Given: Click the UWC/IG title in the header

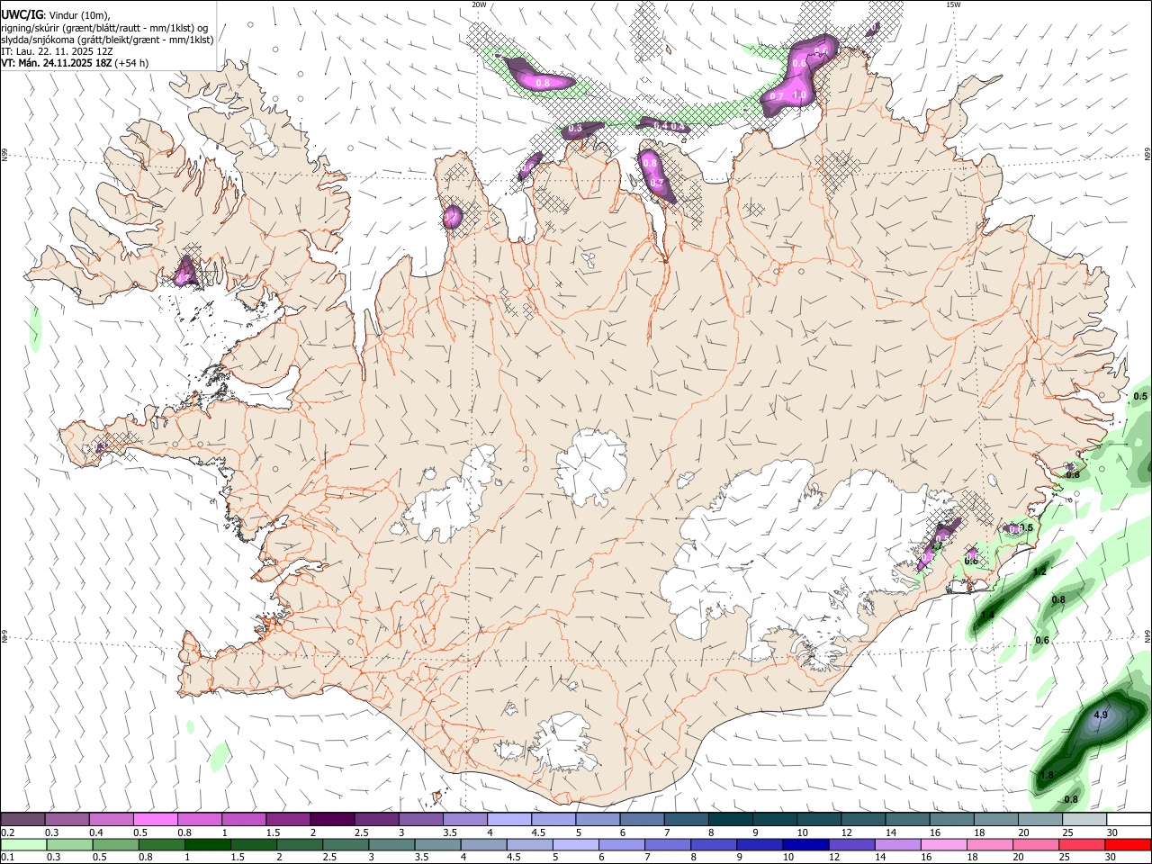Looking at the screenshot, I should (22, 14).
